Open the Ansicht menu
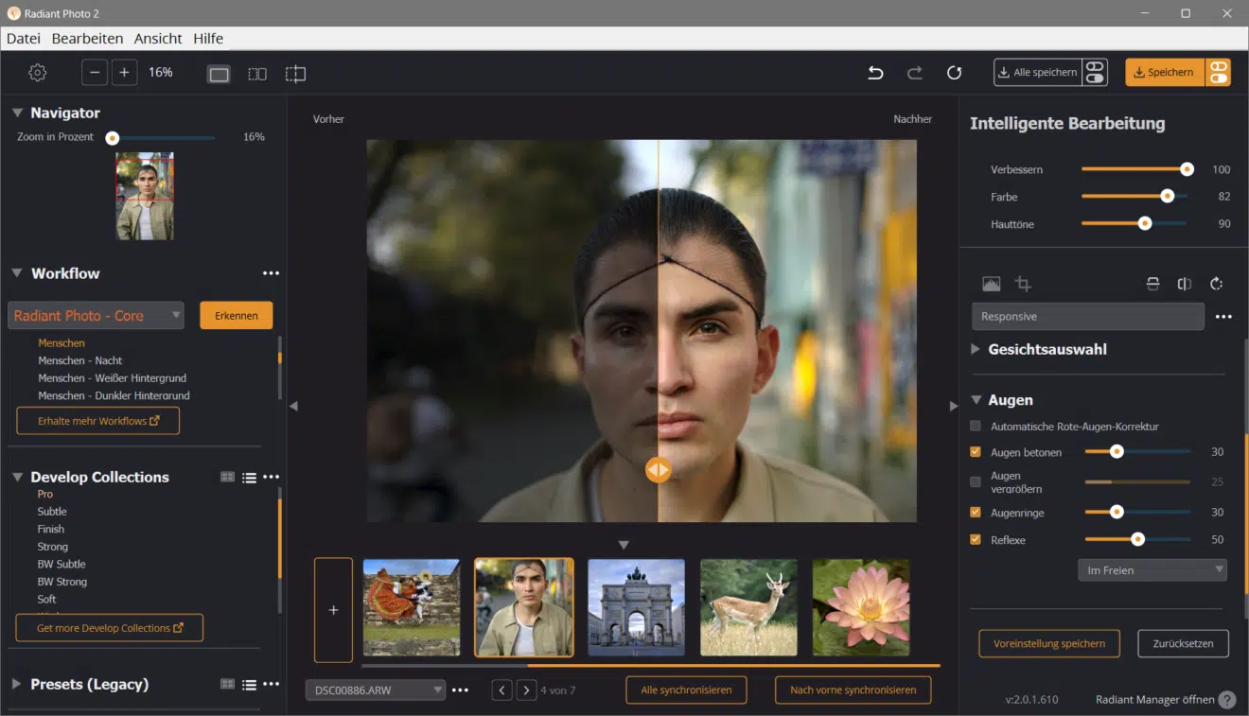1249x716 pixels. [157, 38]
